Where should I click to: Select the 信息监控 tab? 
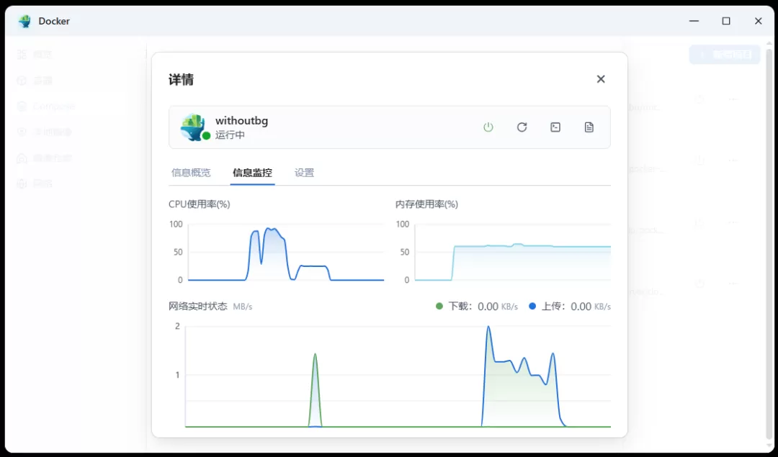coord(252,173)
